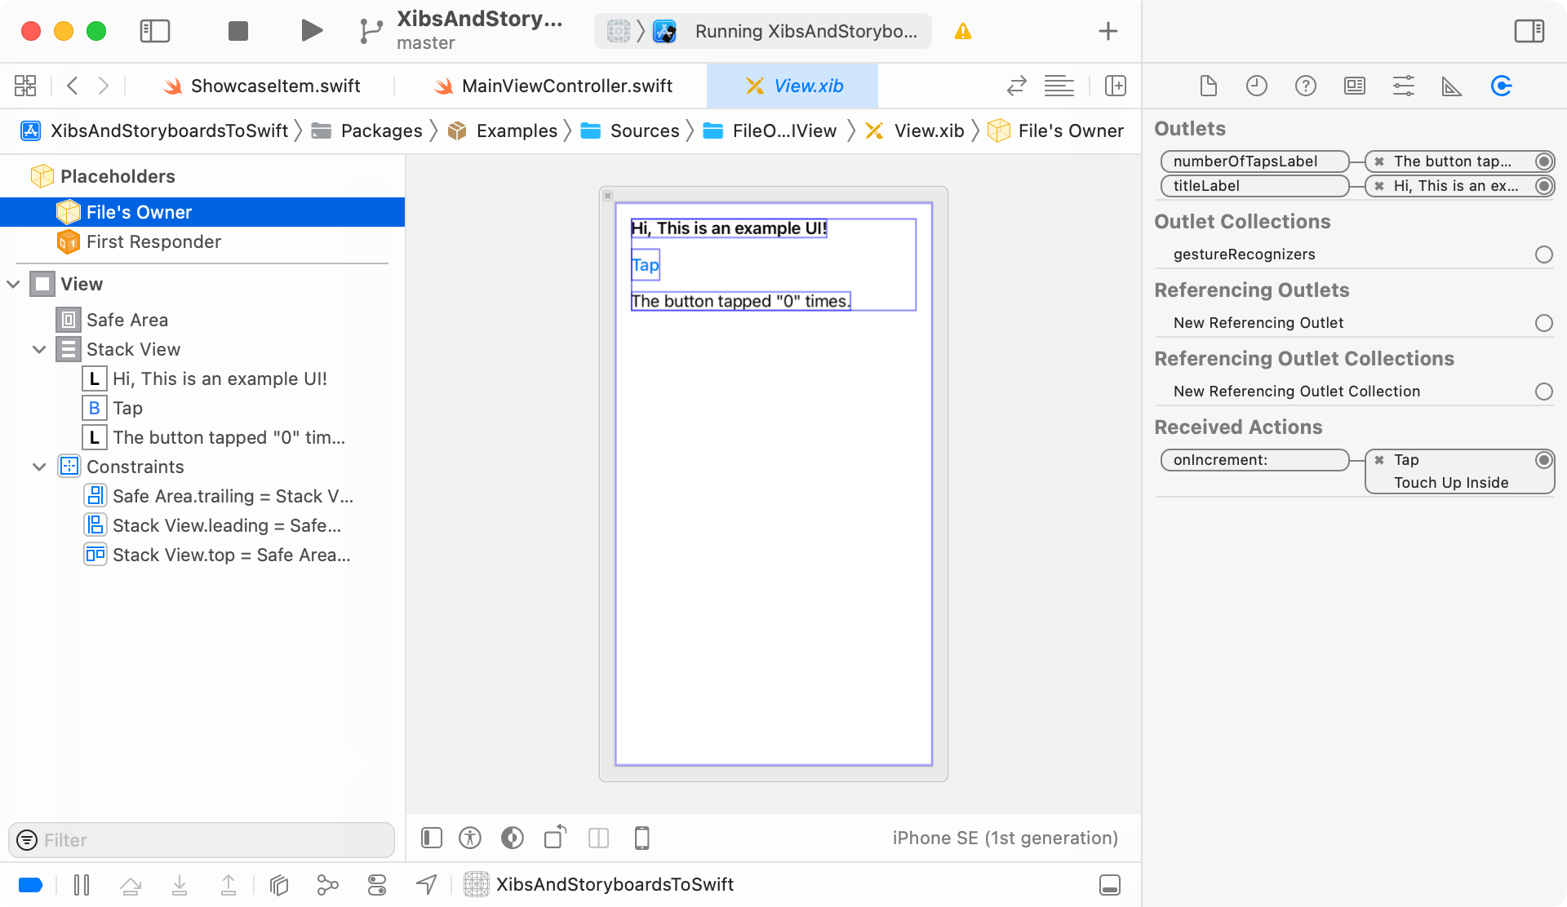Click the Size inspector icon

click(1451, 86)
